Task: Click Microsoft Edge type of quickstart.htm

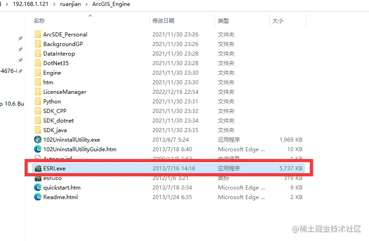Action: [x=241, y=188]
